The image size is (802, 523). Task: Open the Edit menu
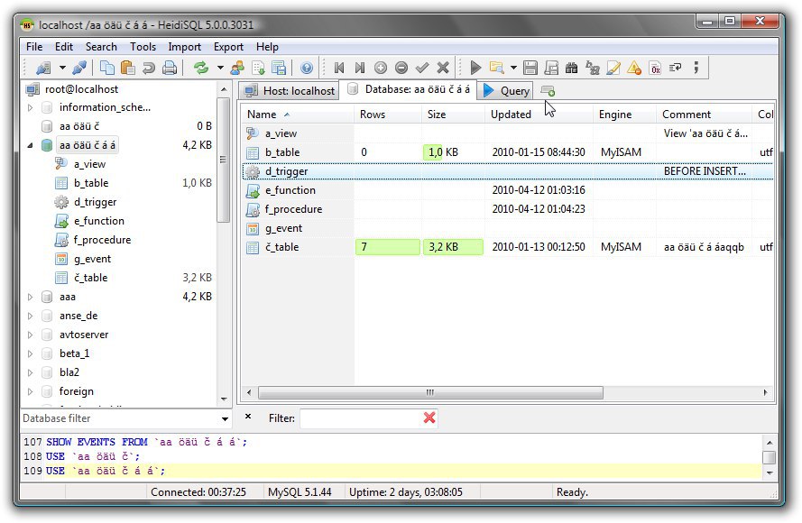tap(64, 47)
